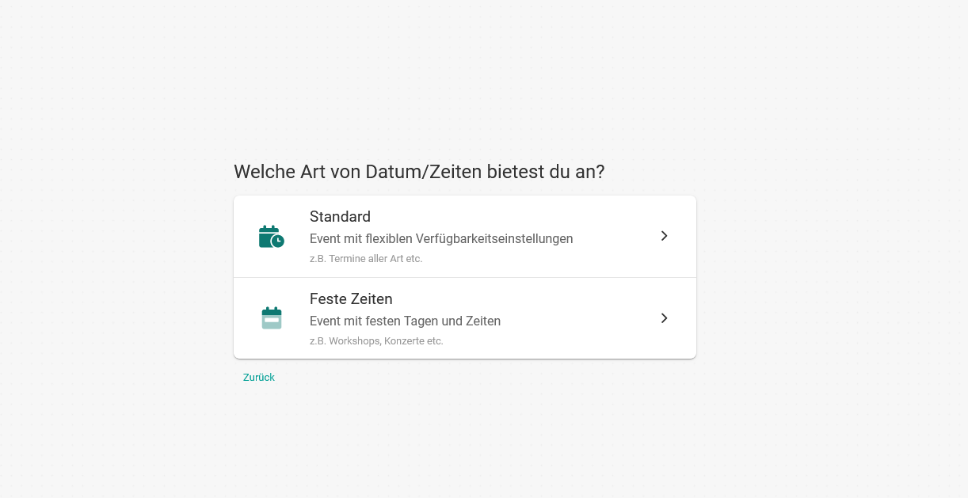Go back using the Zurück link

coord(259,378)
